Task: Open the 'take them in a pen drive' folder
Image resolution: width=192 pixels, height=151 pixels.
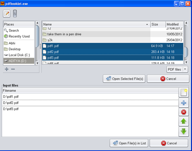Action: pyautogui.click(x=112, y=34)
